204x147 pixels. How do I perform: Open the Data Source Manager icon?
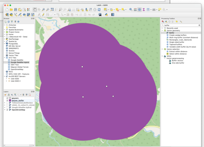(7, 14)
